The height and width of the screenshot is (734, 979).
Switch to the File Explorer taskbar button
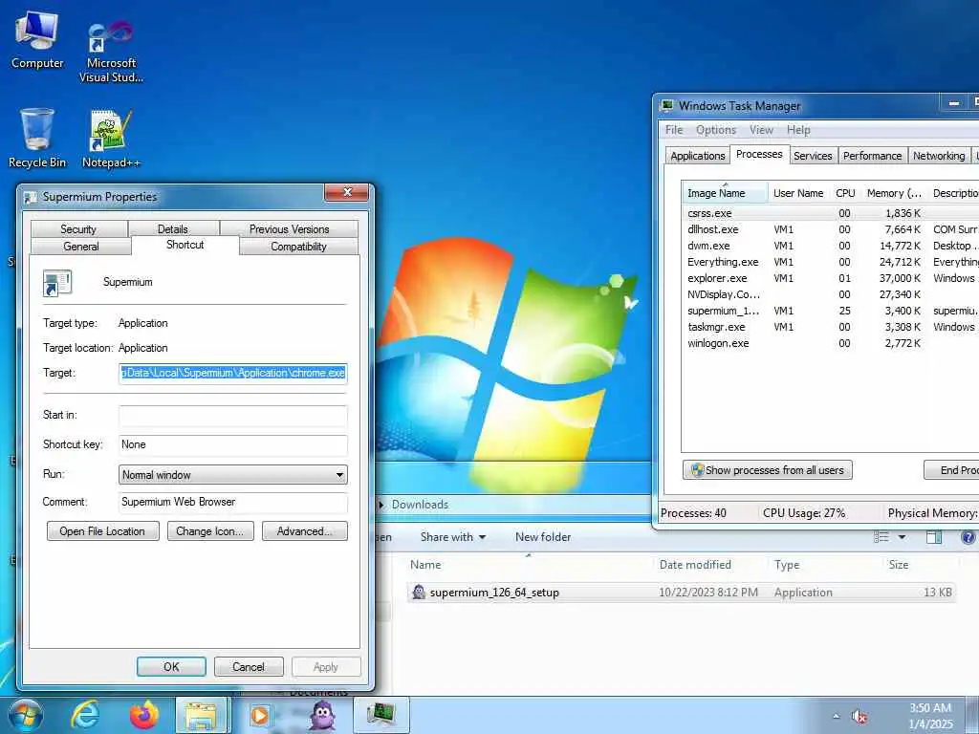click(x=203, y=715)
